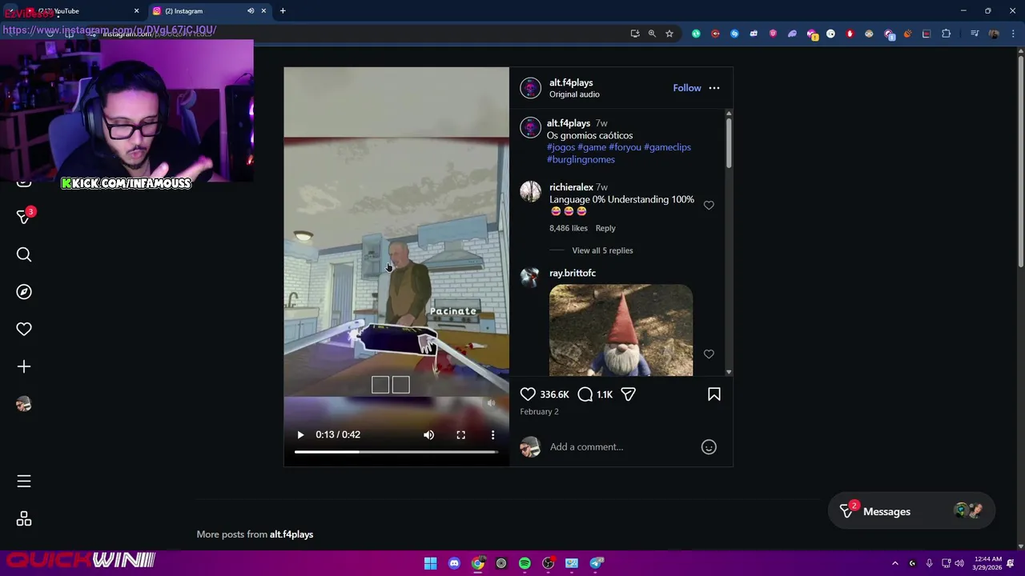Open Windows Start menu
The height and width of the screenshot is (576, 1025).
pos(430,563)
